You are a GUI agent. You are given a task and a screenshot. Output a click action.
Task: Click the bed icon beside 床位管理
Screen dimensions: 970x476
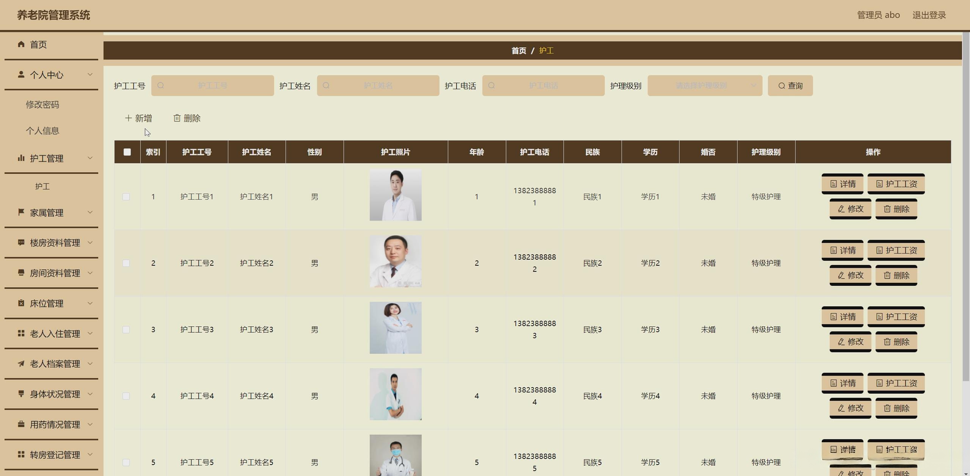click(21, 303)
